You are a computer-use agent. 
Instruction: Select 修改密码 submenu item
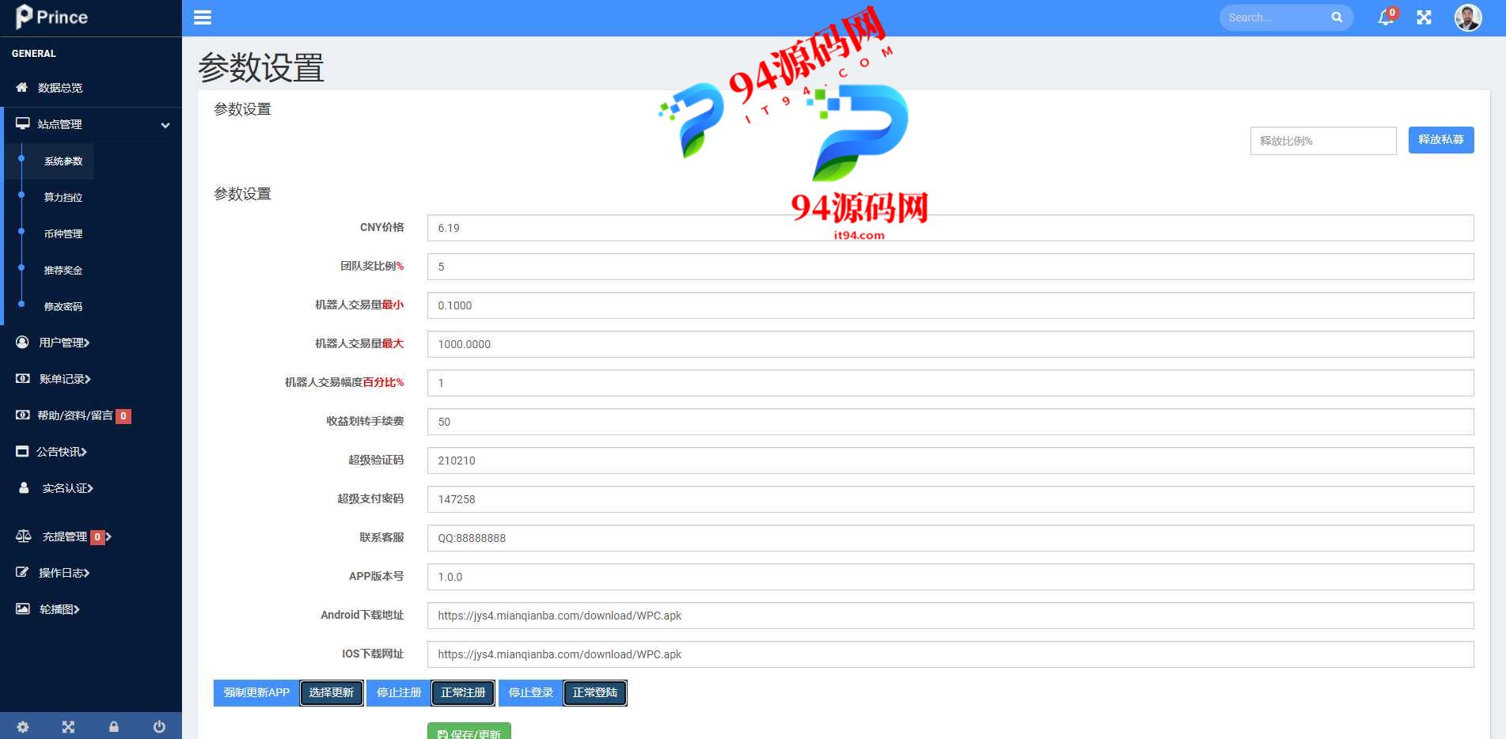click(63, 306)
